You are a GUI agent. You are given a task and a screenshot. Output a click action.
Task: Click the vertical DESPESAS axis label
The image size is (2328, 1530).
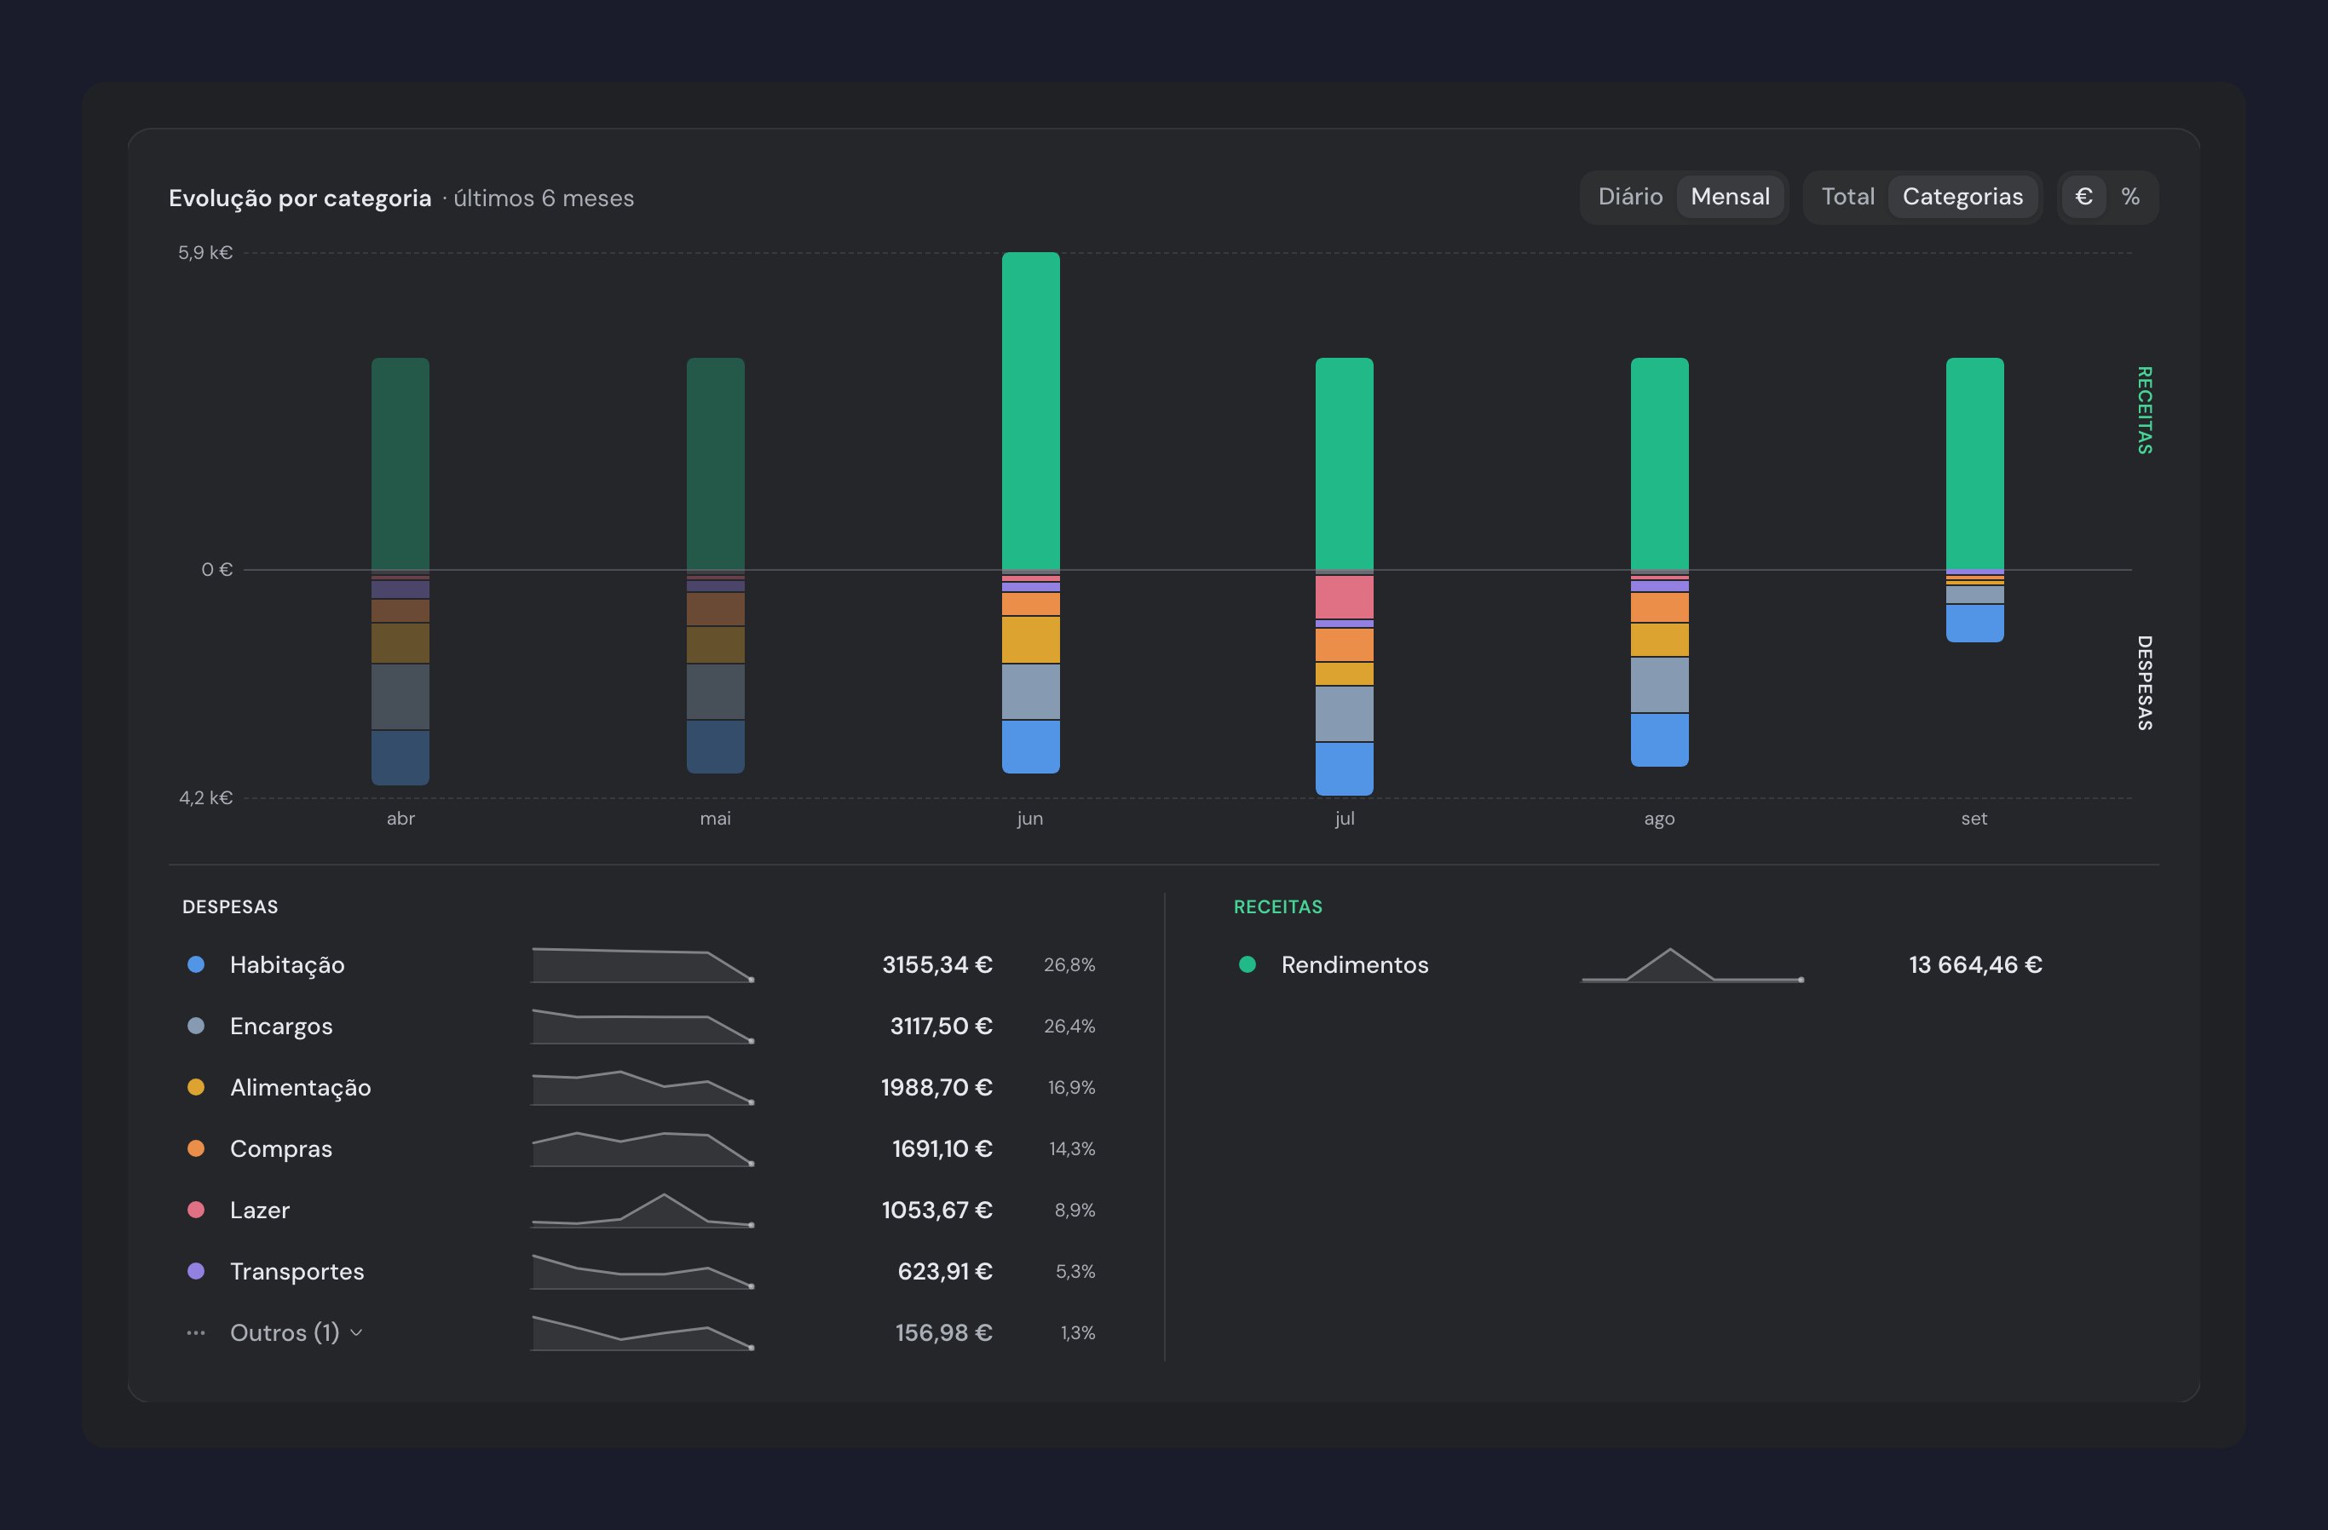2144,682
